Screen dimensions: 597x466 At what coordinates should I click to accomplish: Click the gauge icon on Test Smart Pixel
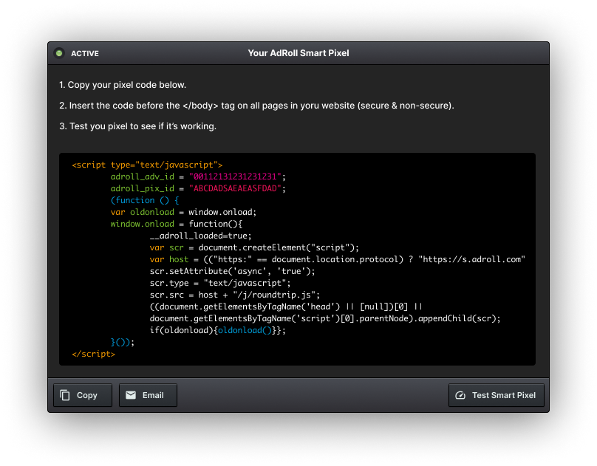click(x=460, y=395)
